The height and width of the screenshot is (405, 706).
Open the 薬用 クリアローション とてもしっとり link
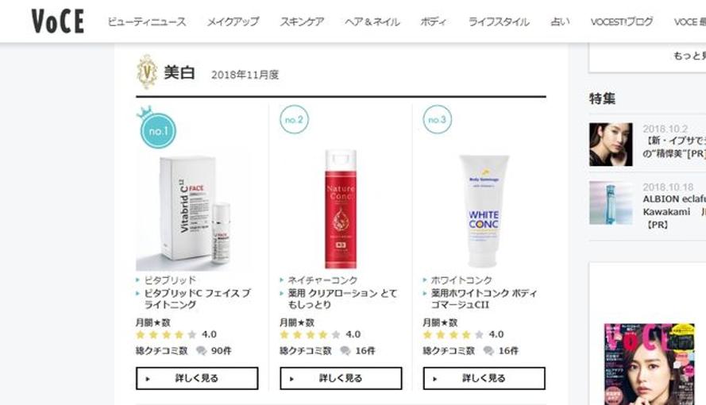(x=342, y=299)
